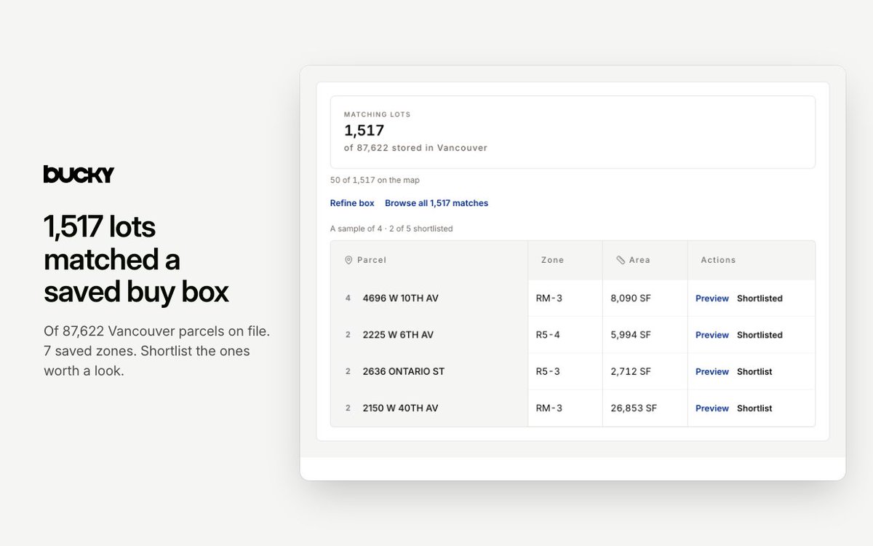Select the 2225 W 6TH AV address
The image size is (873, 546).
pos(398,335)
